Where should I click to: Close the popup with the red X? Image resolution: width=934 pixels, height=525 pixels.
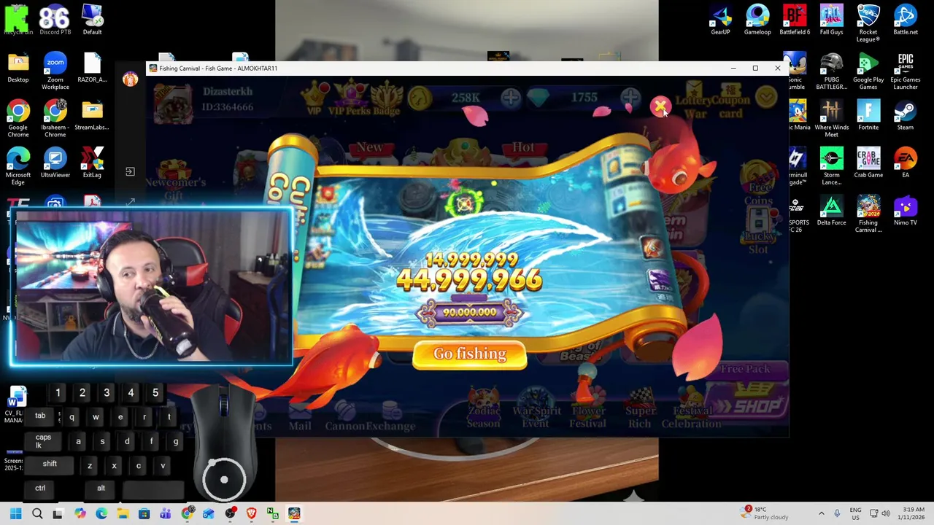click(x=660, y=108)
